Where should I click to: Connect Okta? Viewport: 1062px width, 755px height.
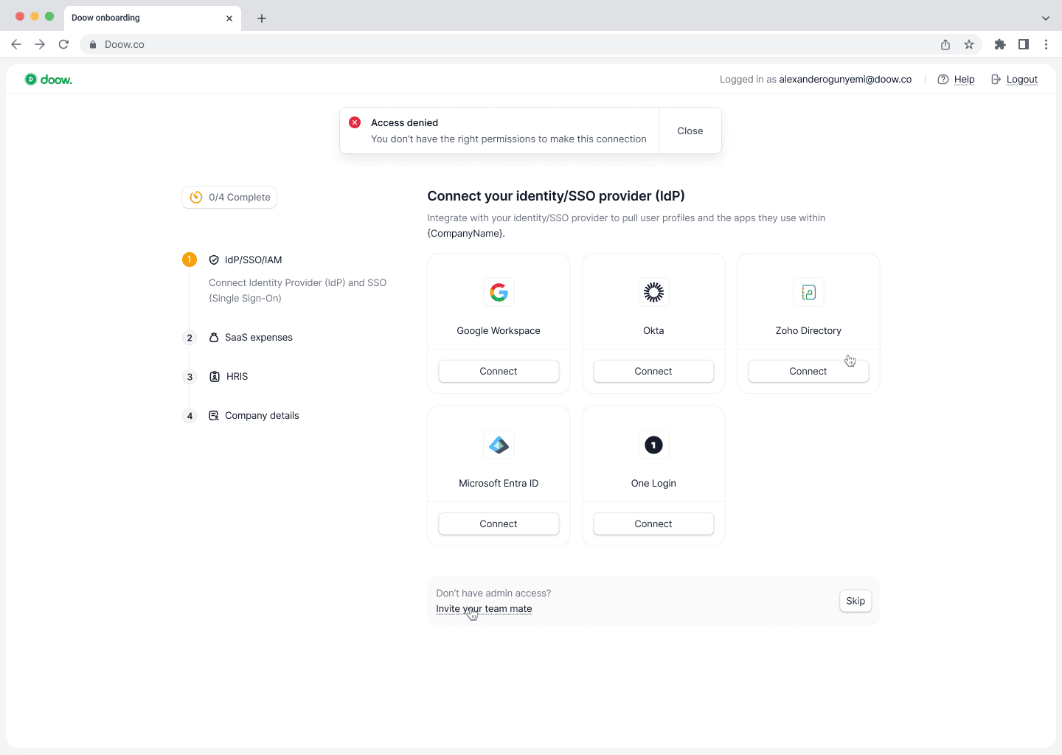[653, 371]
